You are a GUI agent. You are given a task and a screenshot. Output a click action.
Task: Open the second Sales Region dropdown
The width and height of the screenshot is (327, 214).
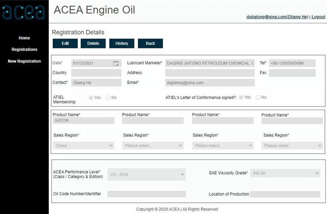(x=153, y=146)
